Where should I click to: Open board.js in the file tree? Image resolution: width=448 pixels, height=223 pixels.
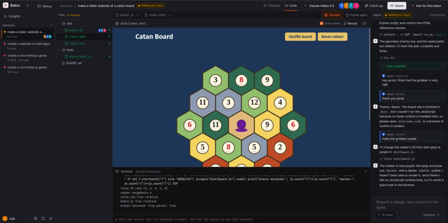[x=76, y=30]
